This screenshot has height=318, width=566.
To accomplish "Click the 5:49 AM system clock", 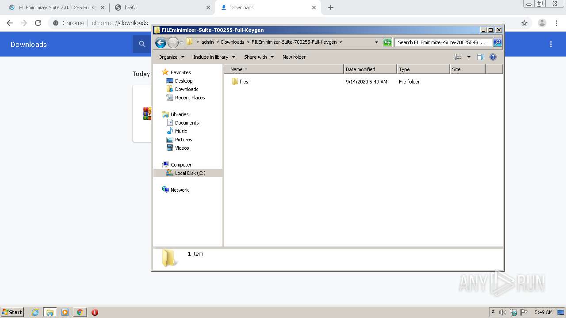I will click(543, 312).
